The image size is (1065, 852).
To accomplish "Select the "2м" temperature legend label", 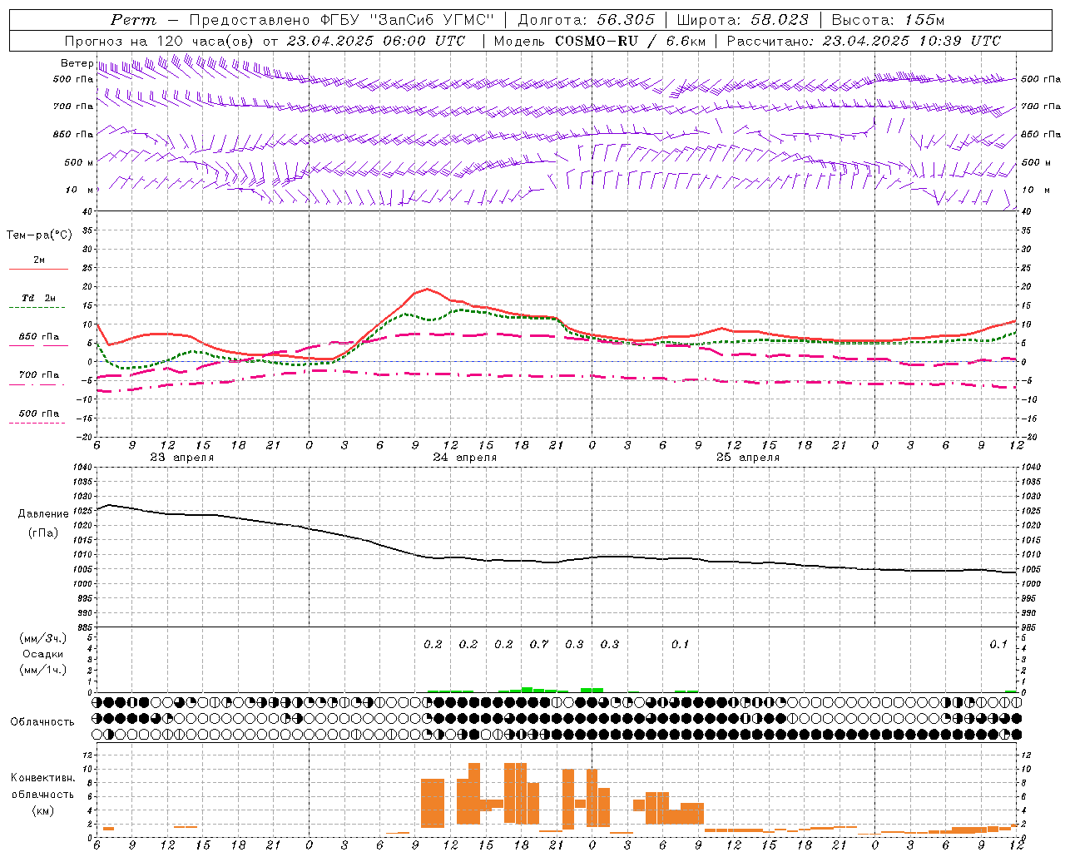I will pos(39,260).
